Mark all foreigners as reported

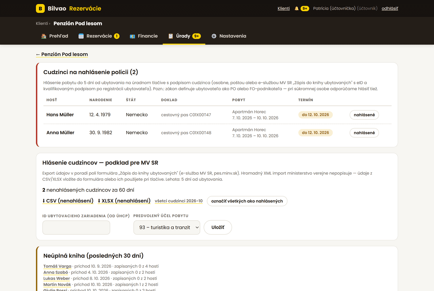(x=247, y=201)
